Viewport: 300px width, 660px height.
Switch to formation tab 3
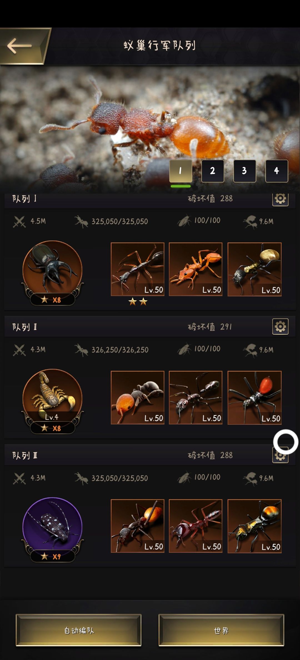[x=244, y=171]
